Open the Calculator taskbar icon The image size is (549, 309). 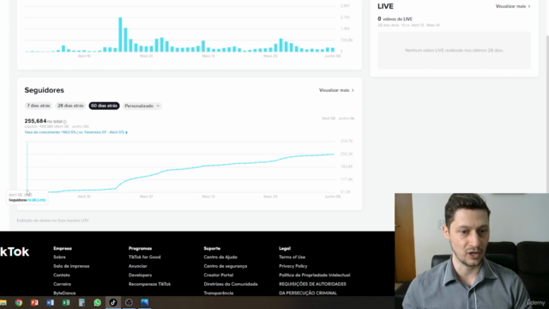point(81,303)
